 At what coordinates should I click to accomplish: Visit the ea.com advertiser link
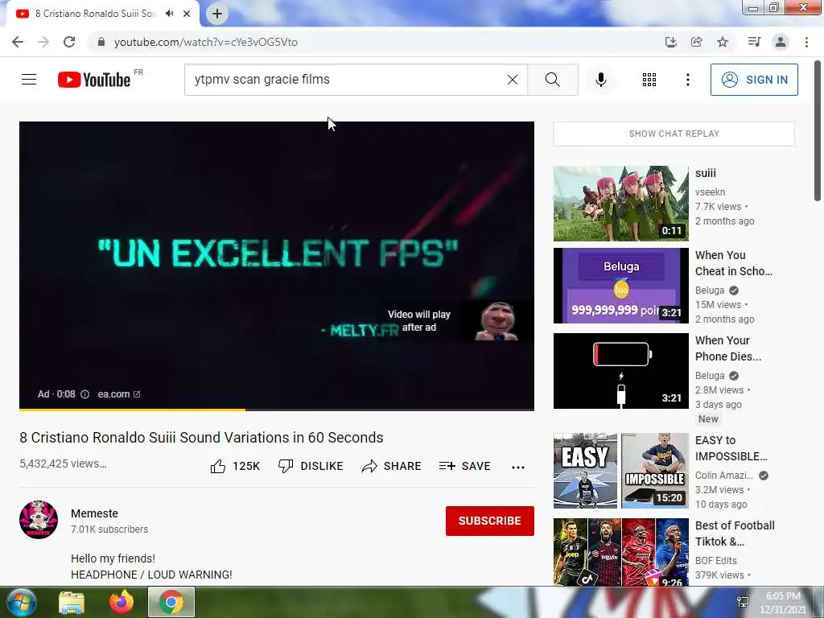[119, 394]
